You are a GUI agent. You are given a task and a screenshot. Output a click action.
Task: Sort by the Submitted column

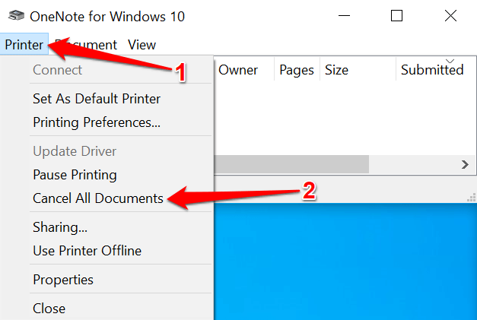click(x=432, y=70)
